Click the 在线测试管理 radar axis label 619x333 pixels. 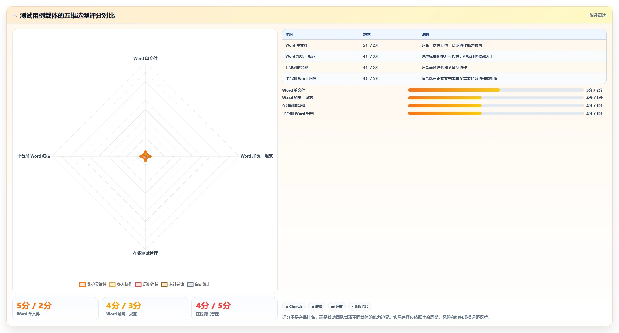(x=145, y=253)
